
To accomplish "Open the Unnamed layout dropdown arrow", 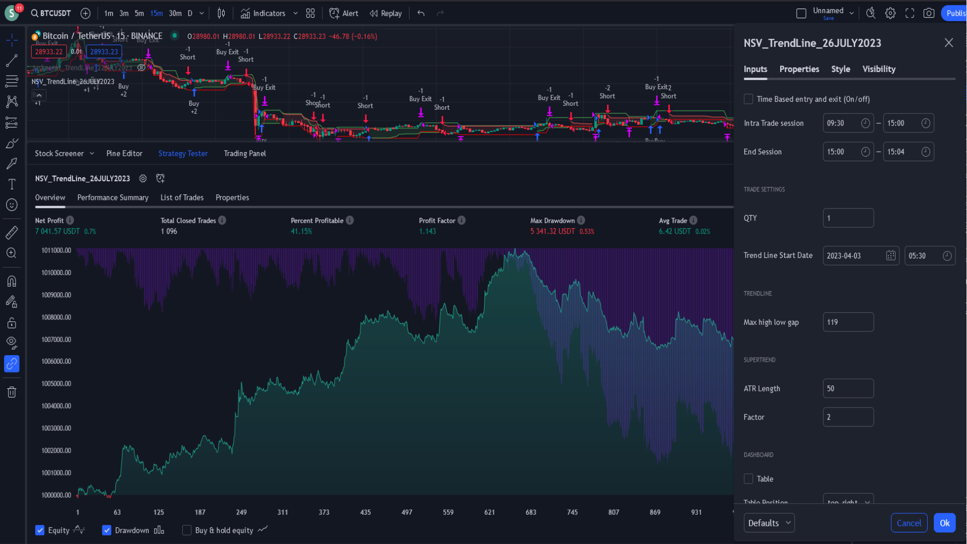I will click(x=852, y=14).
